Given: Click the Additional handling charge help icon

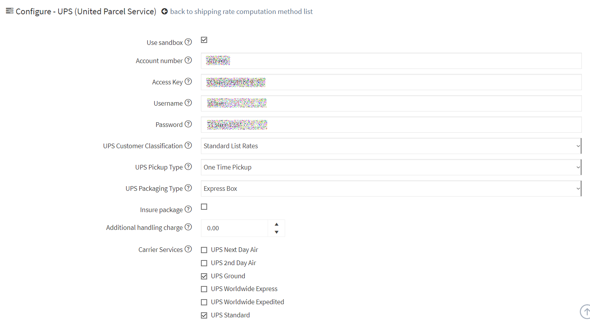Looking at the screenshot, I should point(188,227).
